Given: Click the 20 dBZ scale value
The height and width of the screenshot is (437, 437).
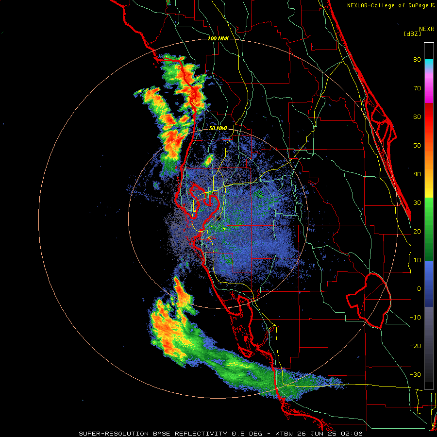Looking at the screenshot, I should (417, 232).
